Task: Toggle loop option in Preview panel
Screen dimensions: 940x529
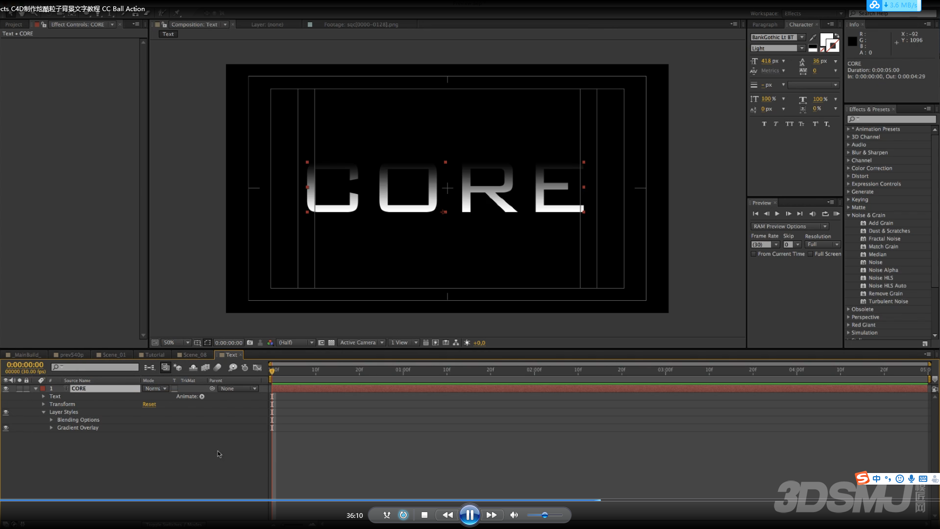Action: click(x=825, y=214)
